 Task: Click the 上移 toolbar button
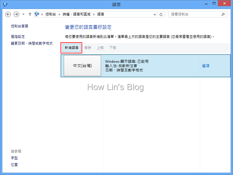[100, 48]
